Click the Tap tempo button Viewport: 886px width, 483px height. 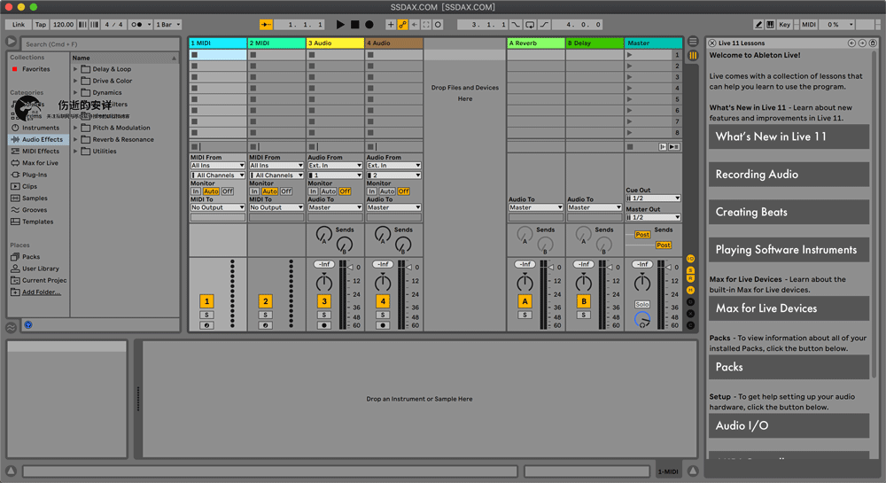pos(41,24)
